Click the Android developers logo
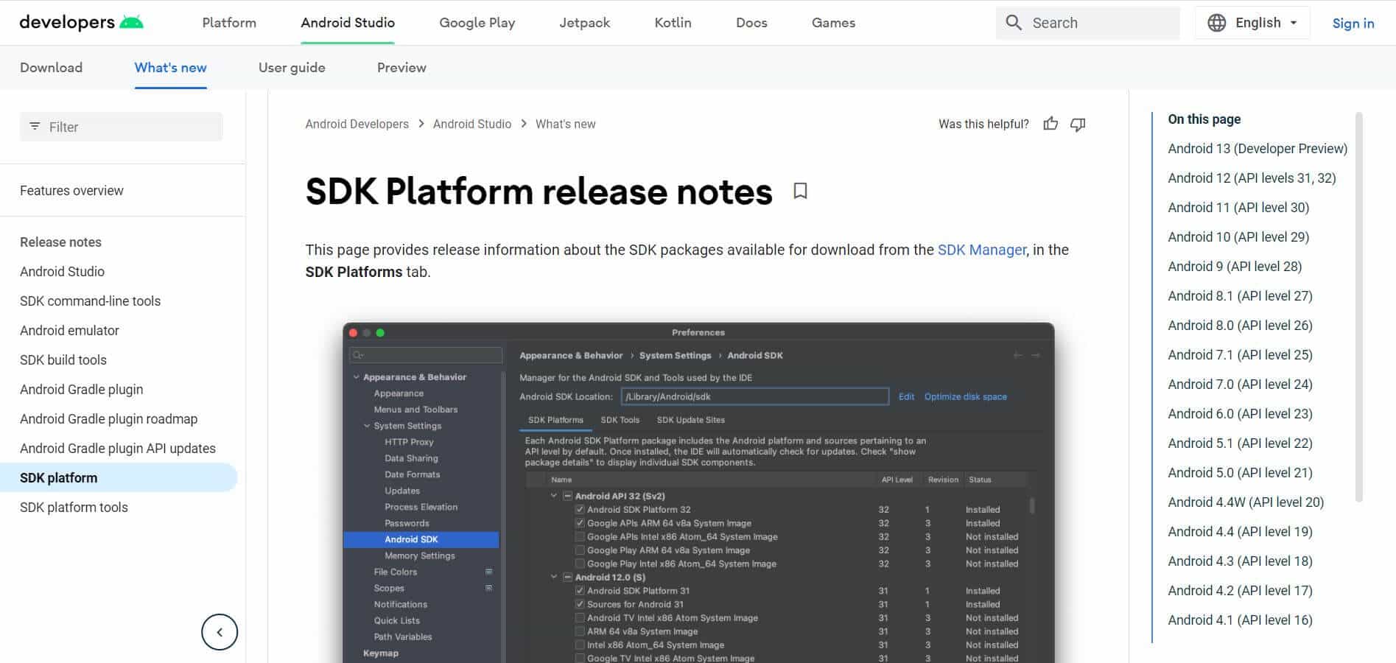The image size is (1396, 663). tap(81, 22)
